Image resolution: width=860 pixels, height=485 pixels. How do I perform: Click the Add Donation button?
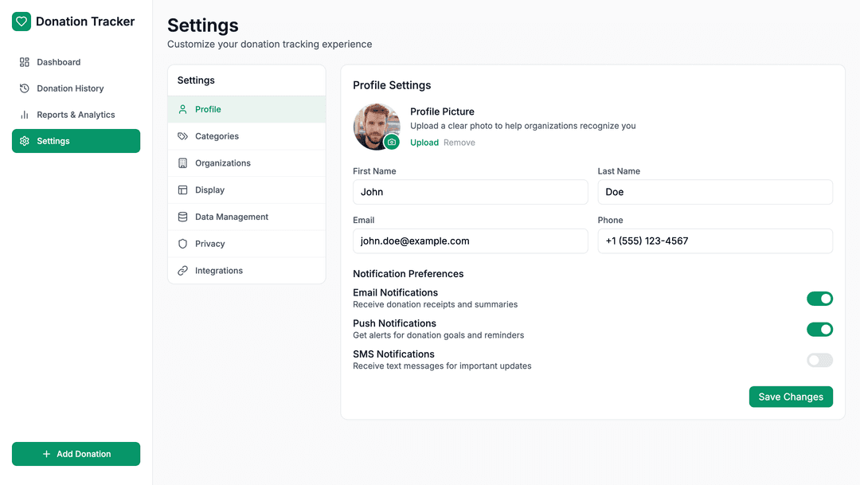coord(76,454)
